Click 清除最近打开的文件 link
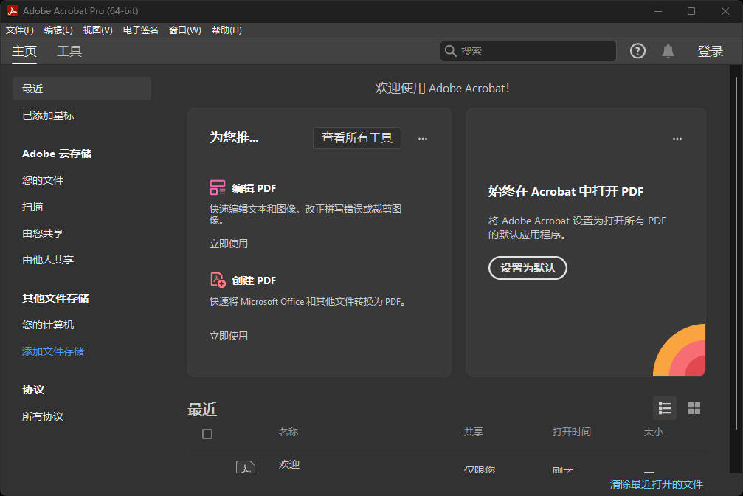Image resolution: width=743 pixels, height=496 pixels. point(656,484)
